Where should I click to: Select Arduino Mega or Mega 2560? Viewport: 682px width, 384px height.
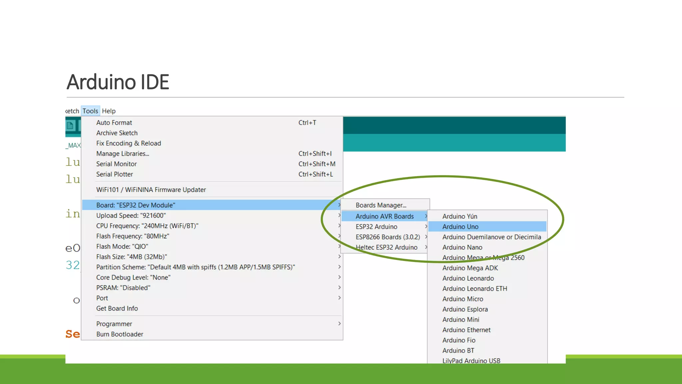coord(487,258)
